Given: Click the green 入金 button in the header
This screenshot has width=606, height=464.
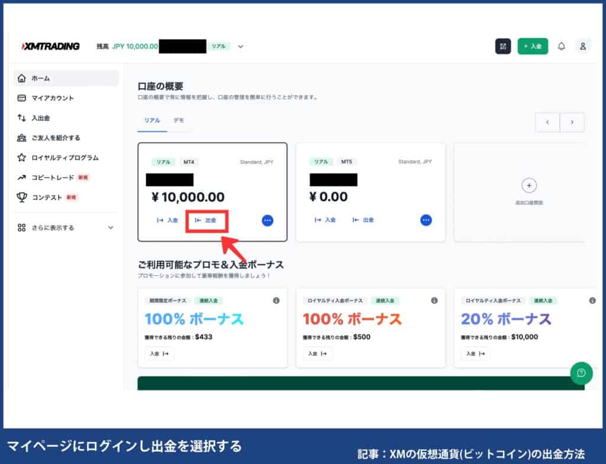Looking at the screenshot, I should tap(532, 46).
